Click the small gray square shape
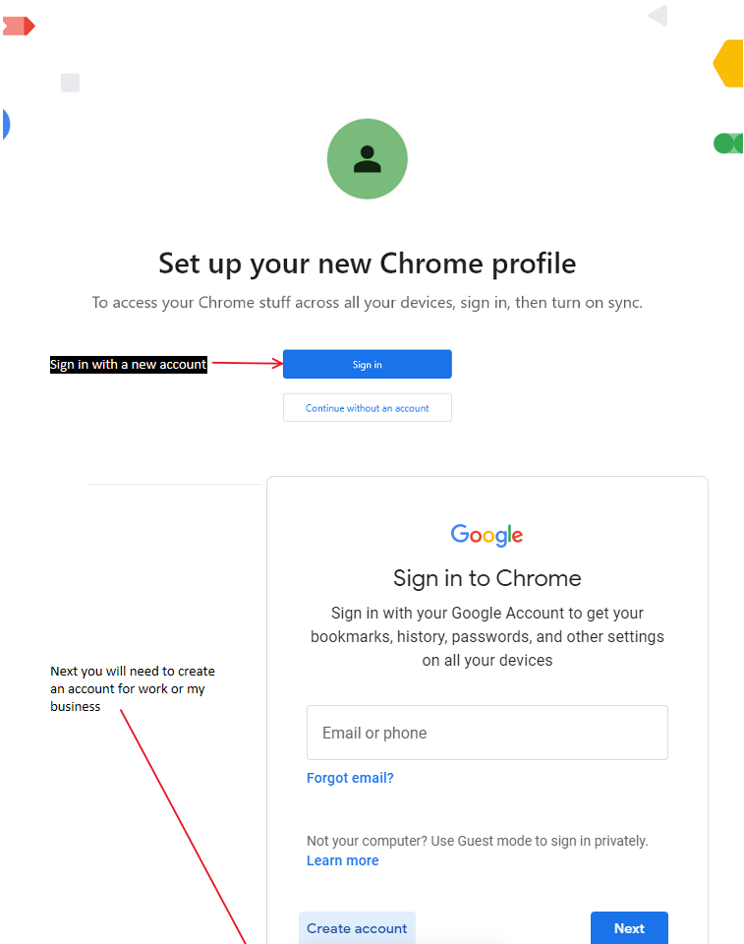The height and width of the screenshot is (944, 744). 71,83
